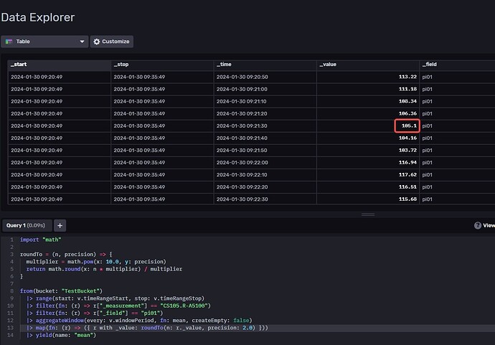This screenshot has width=495, height=345.
Task: Click the value 117.62 cell
Action: 368,174
